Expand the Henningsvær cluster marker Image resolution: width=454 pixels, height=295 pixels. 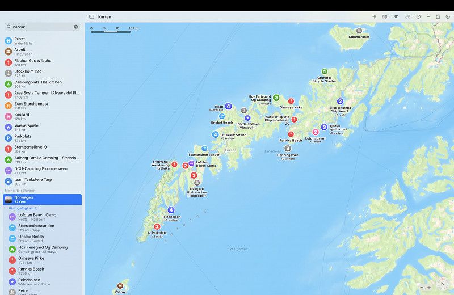coord(288,149)
